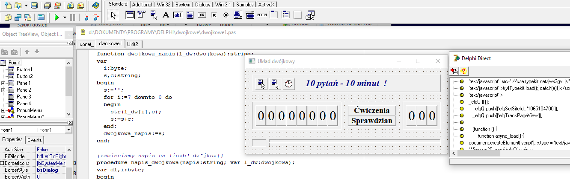Expand the Panel1 tree node
The width and height of the screenshot is (570, 179).
[3, 83]
